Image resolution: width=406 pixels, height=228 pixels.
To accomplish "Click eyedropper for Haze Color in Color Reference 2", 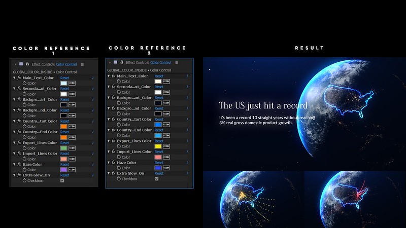I will click(x=166, y=168).
